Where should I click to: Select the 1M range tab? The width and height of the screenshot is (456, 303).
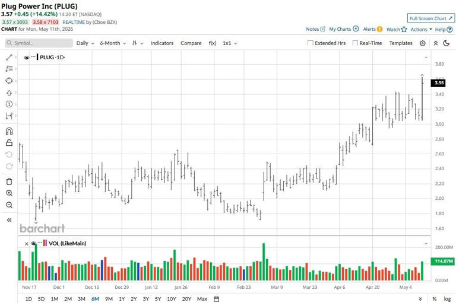click(x=55, y=299)
